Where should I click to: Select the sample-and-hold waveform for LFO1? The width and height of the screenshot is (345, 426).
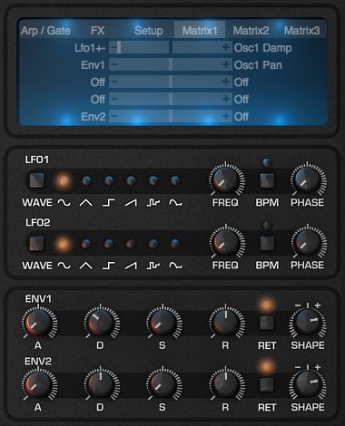[153, 181]
